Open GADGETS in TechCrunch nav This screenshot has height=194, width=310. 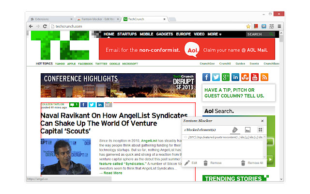[165, 34]
